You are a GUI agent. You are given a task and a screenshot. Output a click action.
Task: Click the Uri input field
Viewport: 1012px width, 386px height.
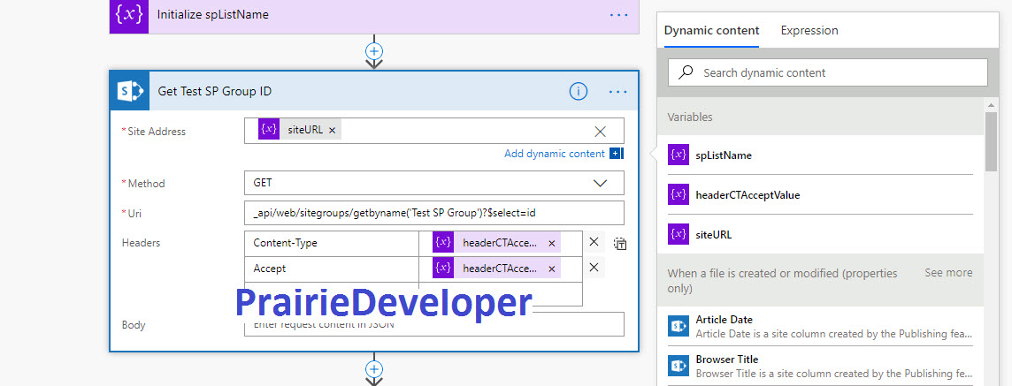[433, 213]
